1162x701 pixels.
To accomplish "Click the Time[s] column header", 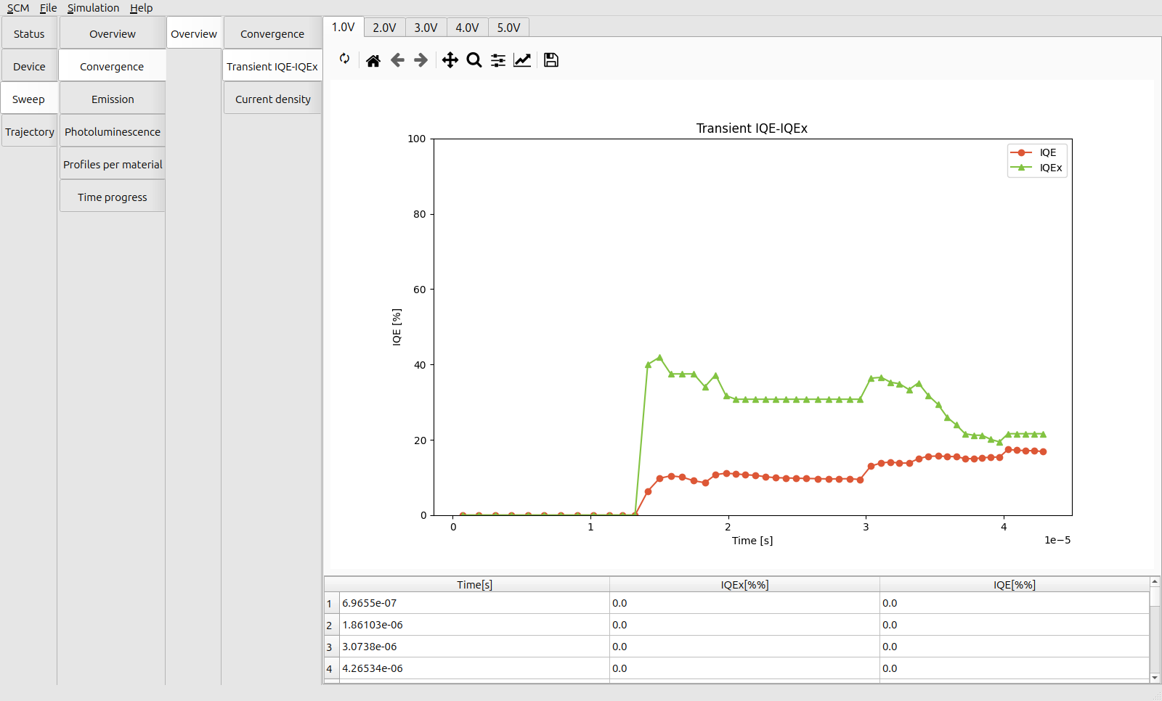I will coord(474,585).
